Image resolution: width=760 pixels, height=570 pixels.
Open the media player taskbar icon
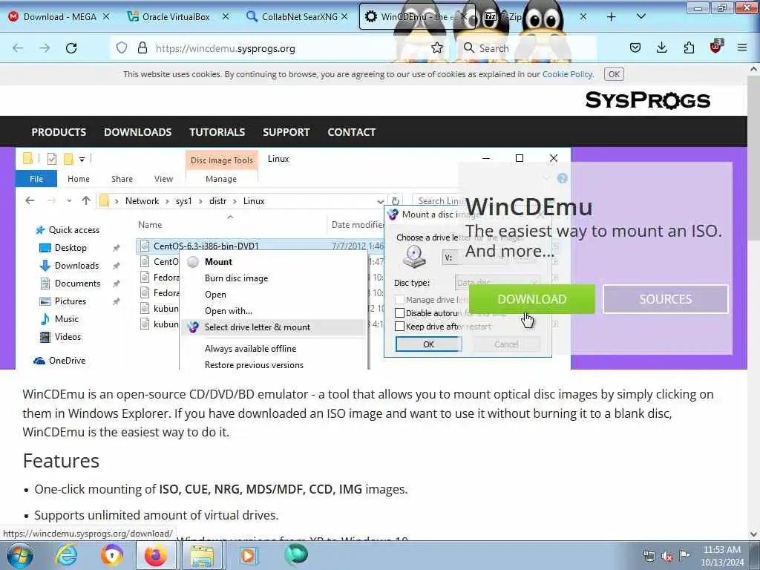[248, 555]
